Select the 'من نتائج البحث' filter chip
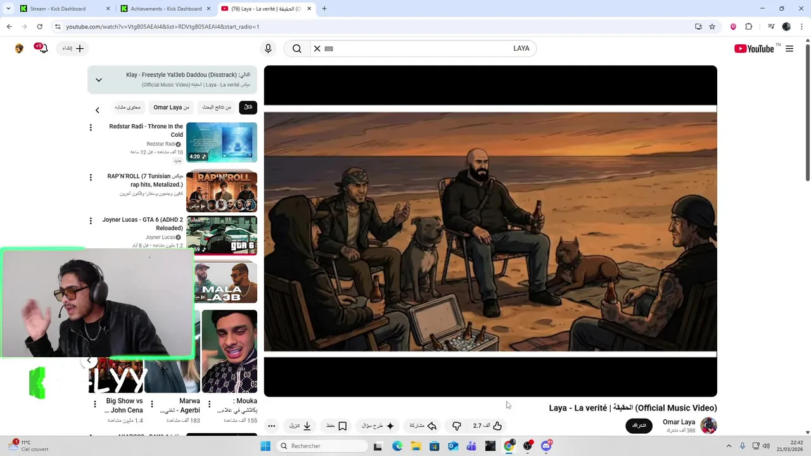The height and width of the screenshot is (456, 811). [217, 107]
